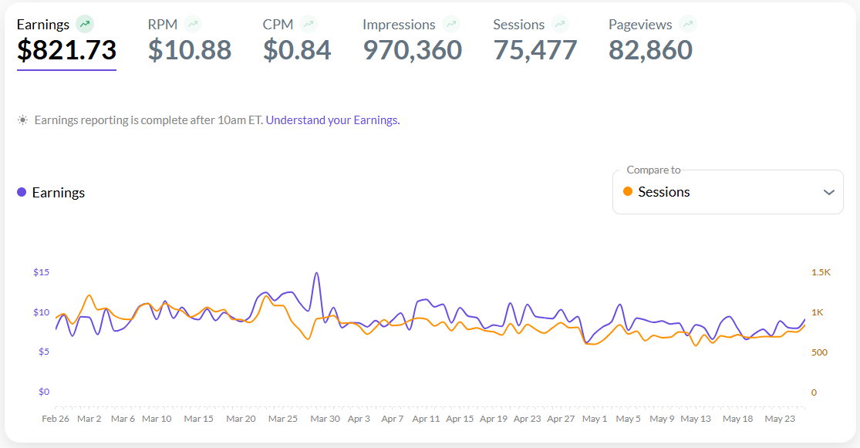860x448 pixels.
Task: Open the Pageviews metric 82,860
Action: pos(650,50)
